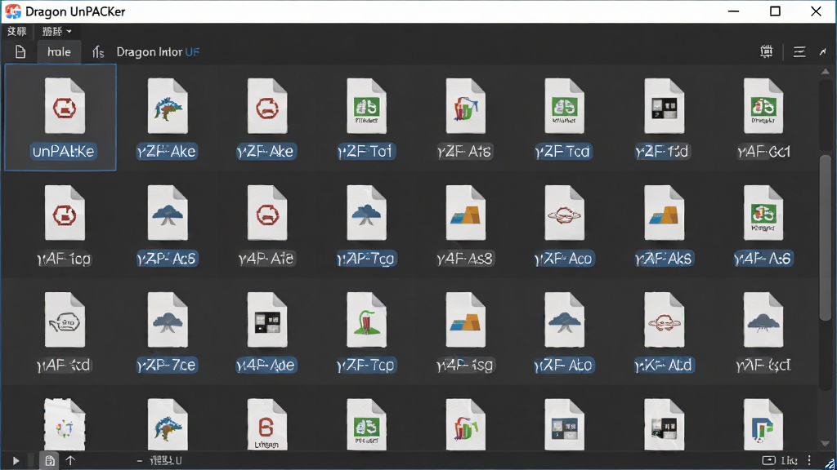This screenshot has height=470, width=837.
Task: Click the save icon in status bar
Action: coord(50,460)
